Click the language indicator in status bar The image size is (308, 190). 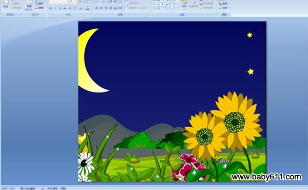tap(56, 188)
